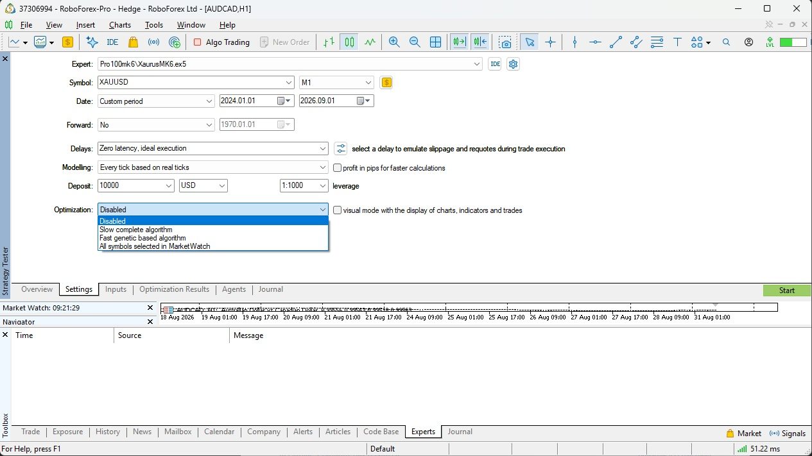Select the vertical line drawing tool
This screenshot has height=456, width=812.
click(574, 42)
